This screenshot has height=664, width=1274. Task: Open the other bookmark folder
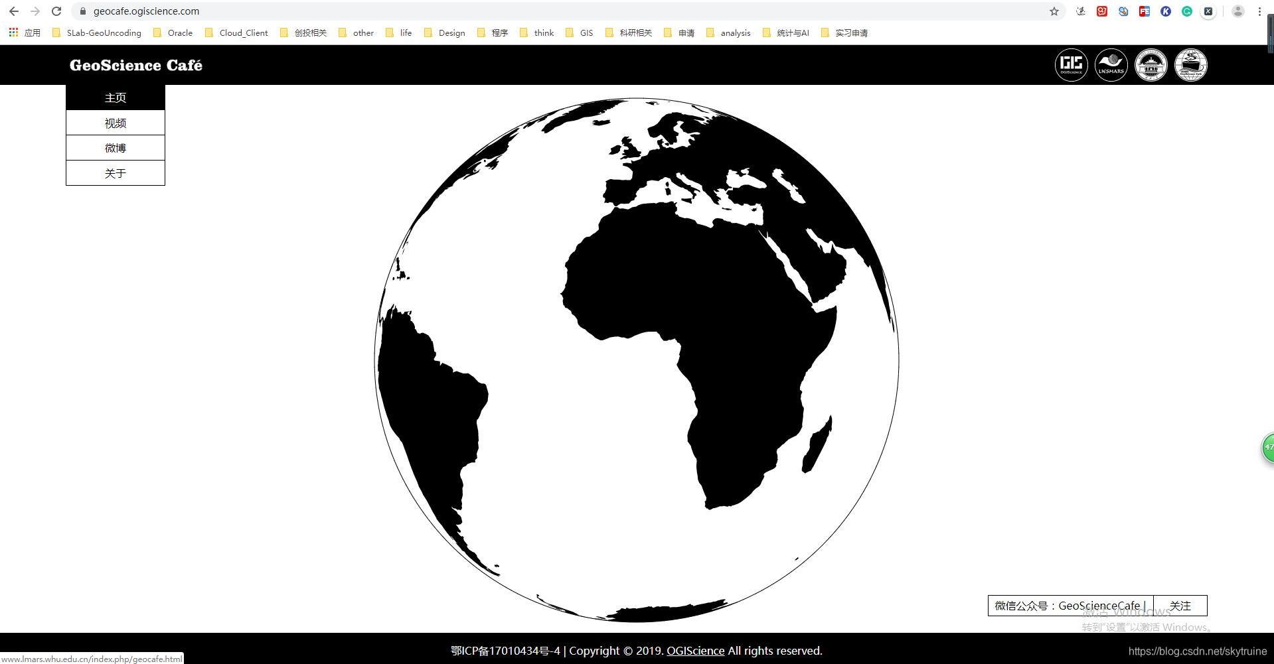[x=356, y=33]
